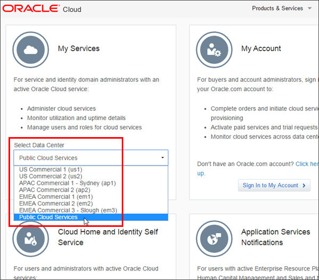
Task: Click the My Services cloud icon
Action: (31, 49)
